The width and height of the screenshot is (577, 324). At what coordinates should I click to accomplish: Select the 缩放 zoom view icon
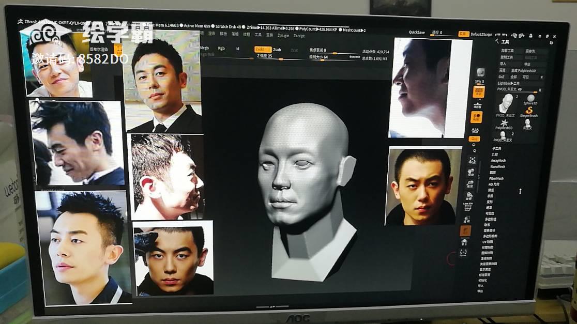(470, 184)
